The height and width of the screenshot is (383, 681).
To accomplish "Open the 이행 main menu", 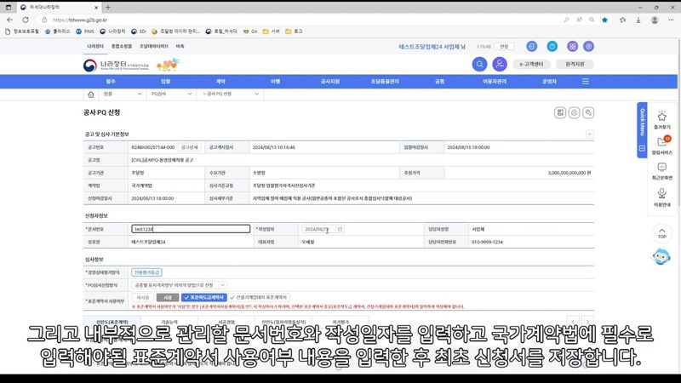I will [275, 82].
